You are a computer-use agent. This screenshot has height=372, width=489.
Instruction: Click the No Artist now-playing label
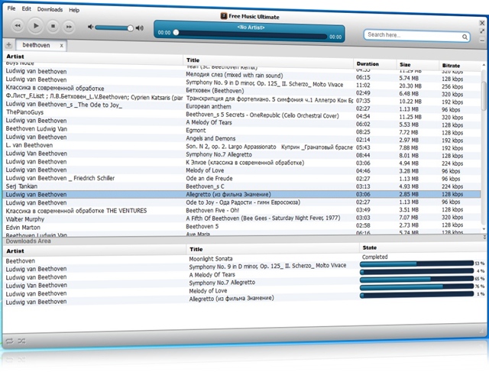pyautogui.click(x=251, y=27)
